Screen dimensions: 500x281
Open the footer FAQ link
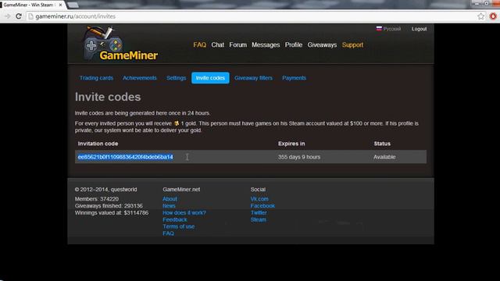tap(169, 233)
